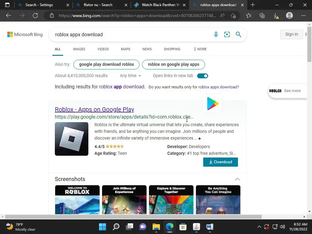Show hidden system tray icons
Image resolution: width=312 pixels, height=234 pixels.
tap(259, 227)
